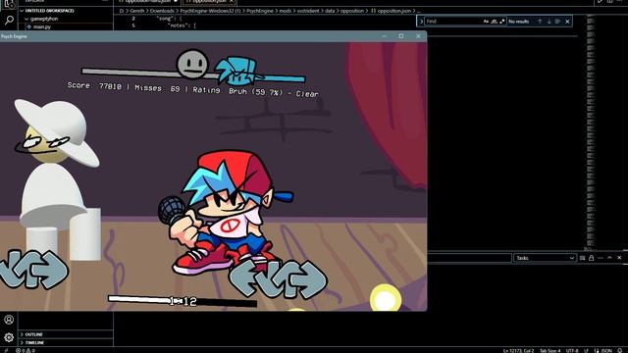Go to next match arrow in Find
The height and width of the screenshot is (353, 628).
549,22
